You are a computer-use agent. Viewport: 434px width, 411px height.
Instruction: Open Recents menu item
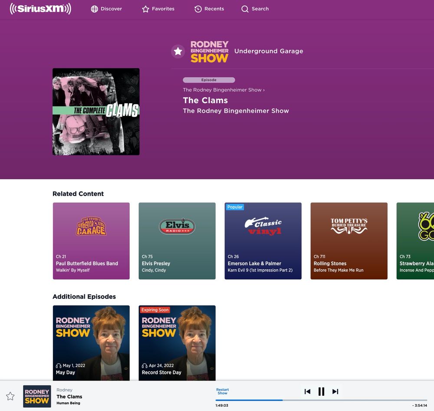point(209,9)
